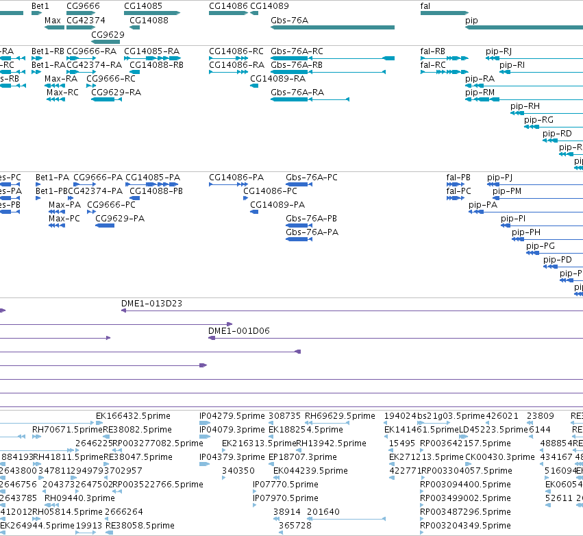
Task: Click clone DME1-001D06
Action: click(x=238, y=331)
